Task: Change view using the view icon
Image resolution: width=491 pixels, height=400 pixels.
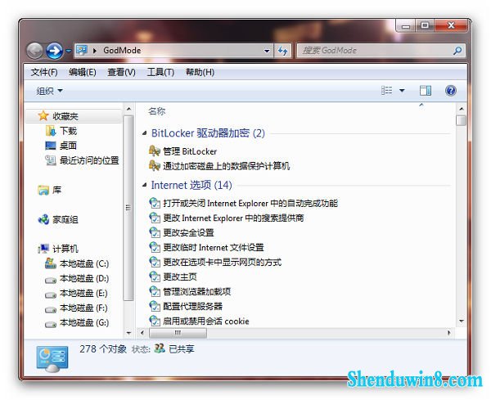Action: tap(387, 91)
